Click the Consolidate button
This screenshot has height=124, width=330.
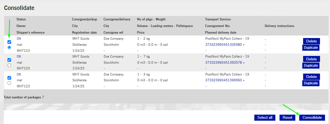(312, 118)
